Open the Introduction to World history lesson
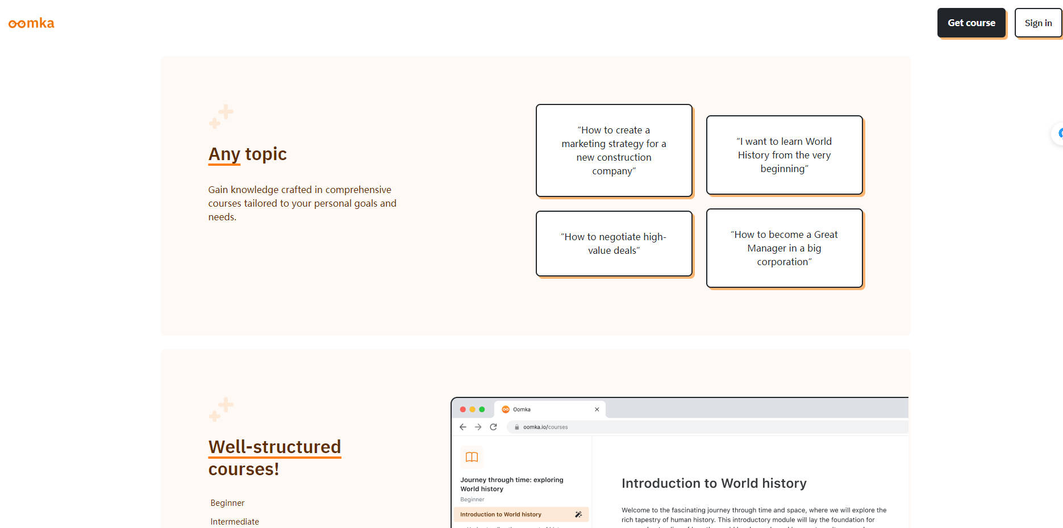Screen dimensions: 1063x528 coord(501,514)
